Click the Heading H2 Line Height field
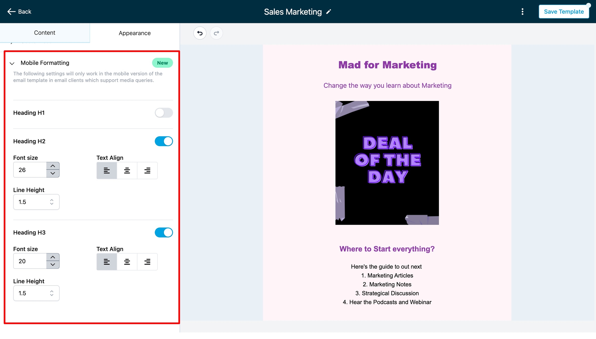 32,202
